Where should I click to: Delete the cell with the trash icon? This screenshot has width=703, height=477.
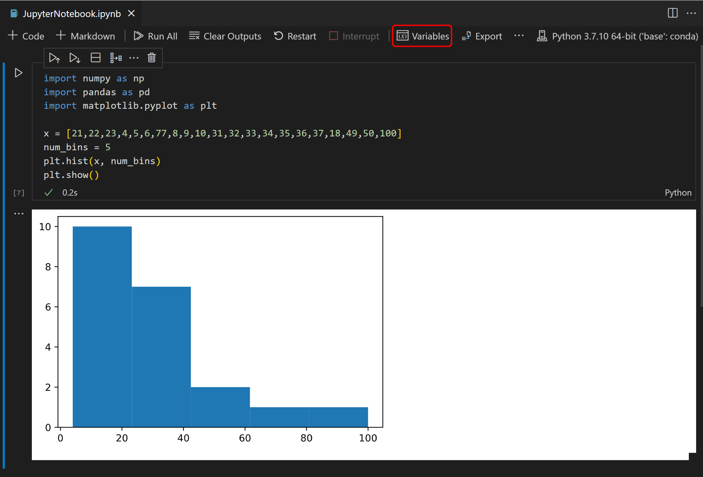tap(152, 58)
